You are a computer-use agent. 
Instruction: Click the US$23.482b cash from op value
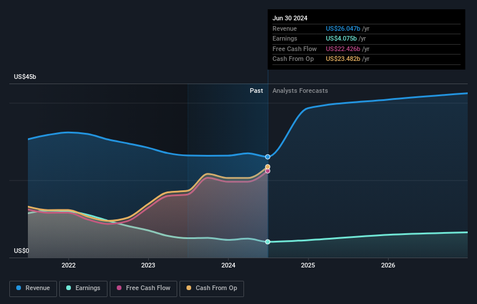pos(343,59)
